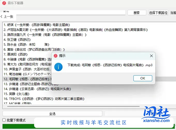Select song 13 许镜清《西游记主题曲
Image resolution: width=176 pixels, height=130 pixels.
tap(31, 84)
